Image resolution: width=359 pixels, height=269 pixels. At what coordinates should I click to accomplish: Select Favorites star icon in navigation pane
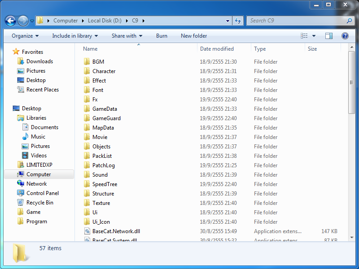pyautogui.click(x=16, y=52)
